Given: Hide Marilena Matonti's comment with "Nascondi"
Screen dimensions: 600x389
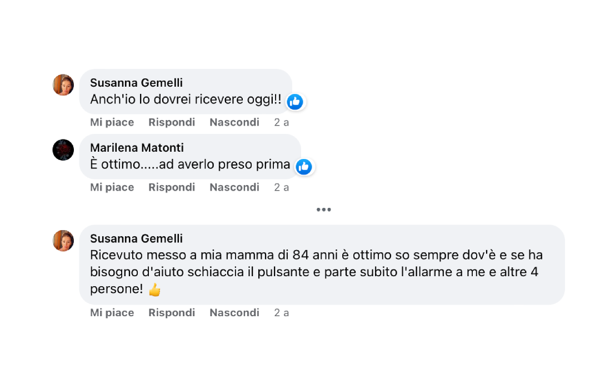Looking at the screenshot, I should pyautogui.click(x=234, y=187).
